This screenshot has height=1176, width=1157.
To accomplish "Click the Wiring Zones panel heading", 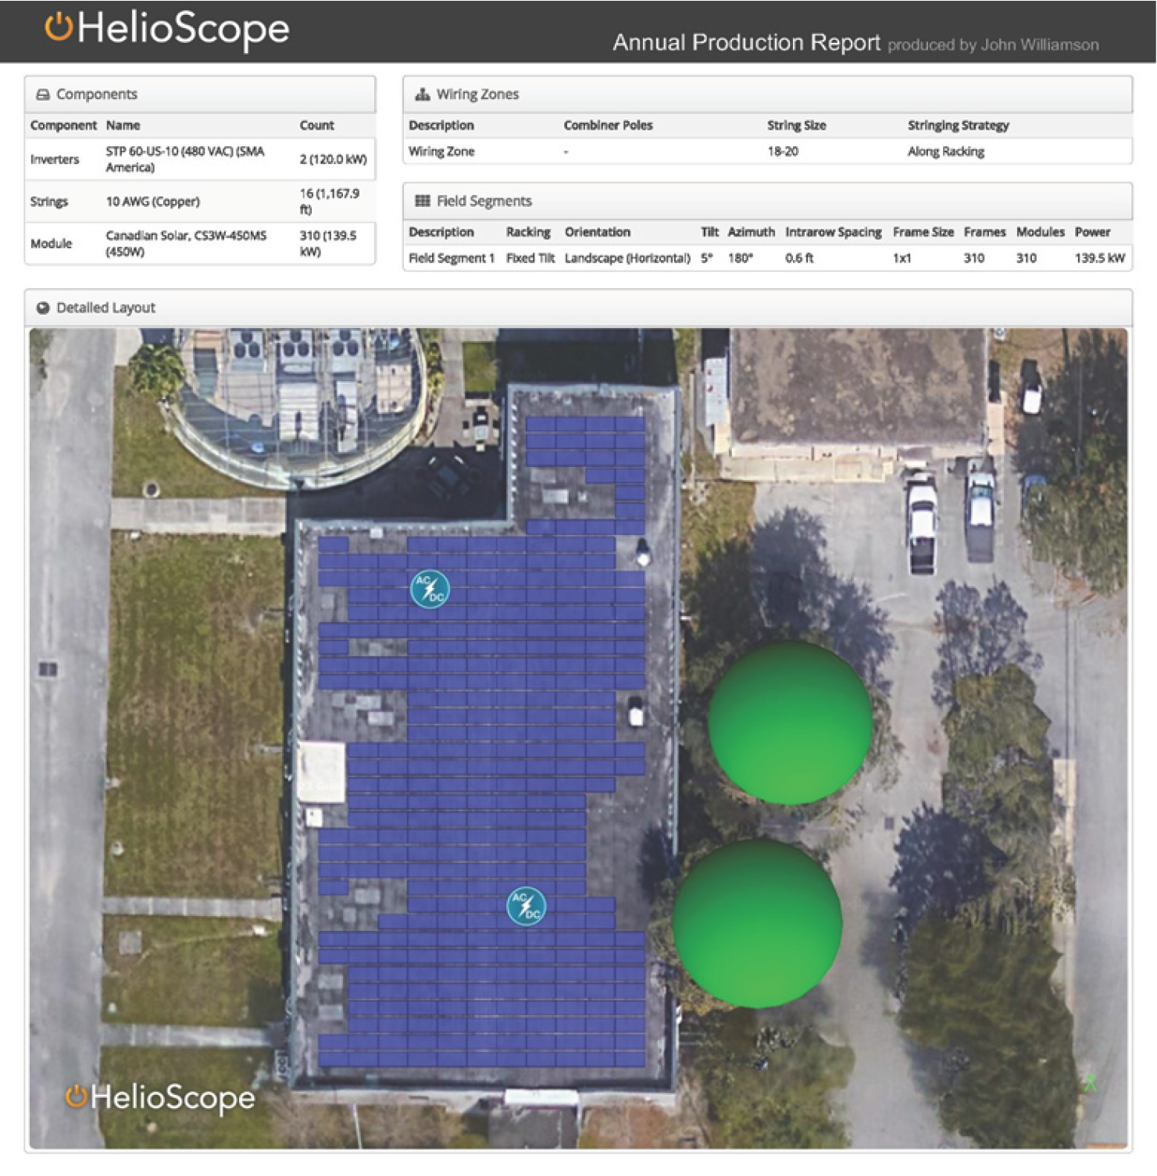I will (477, 94).
